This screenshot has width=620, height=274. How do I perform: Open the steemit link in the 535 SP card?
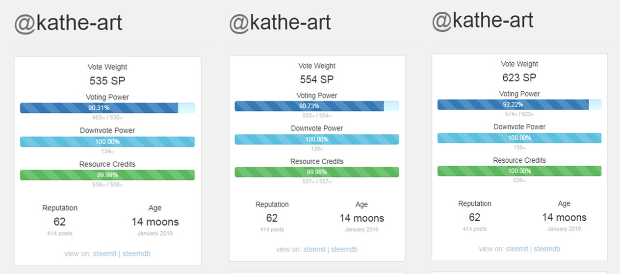click(x=105, y=253)
